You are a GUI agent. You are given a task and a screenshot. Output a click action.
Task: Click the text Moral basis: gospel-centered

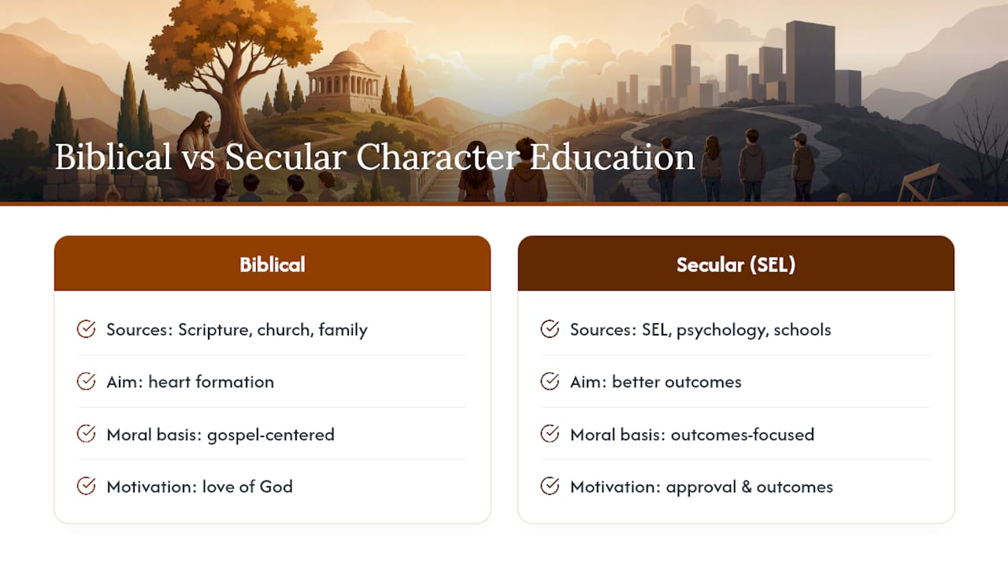[220, 435]
